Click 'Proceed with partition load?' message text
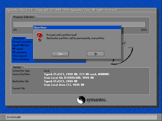The height and width of the screenshot is (121, 162). click(x=62, y=35)
